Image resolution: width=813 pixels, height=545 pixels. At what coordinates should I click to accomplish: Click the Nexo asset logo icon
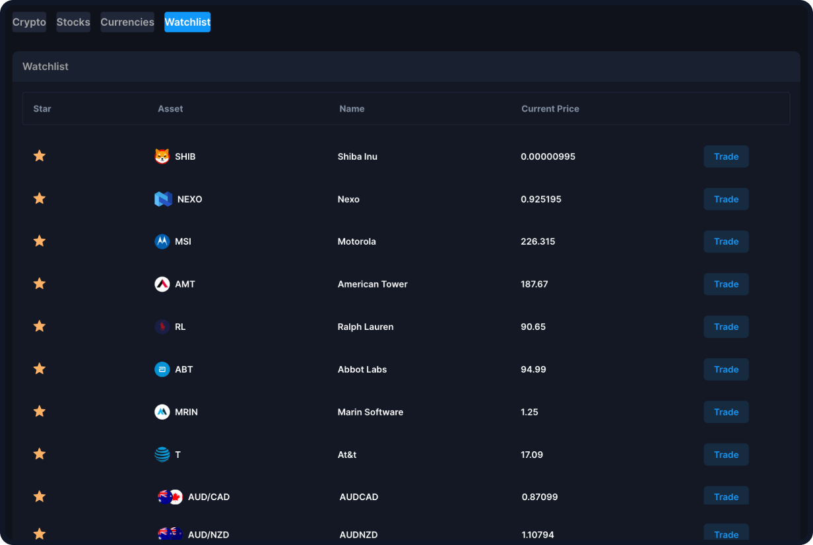163,199
